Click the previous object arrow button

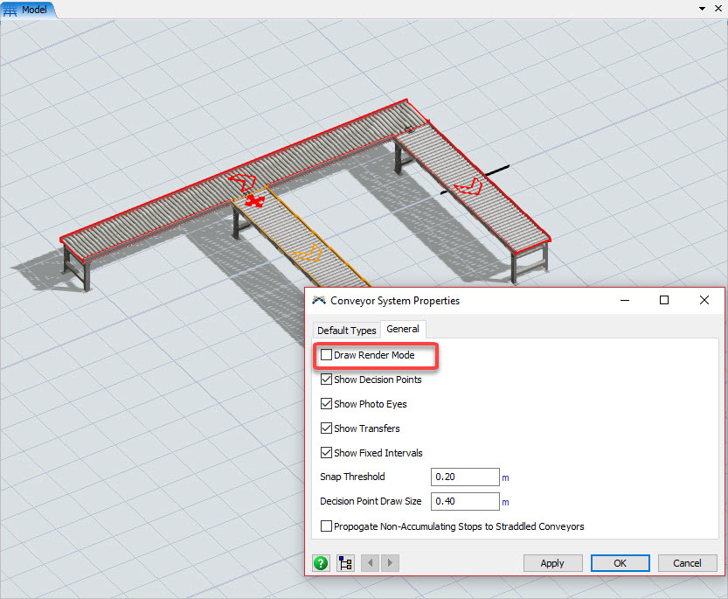[369, 563]
